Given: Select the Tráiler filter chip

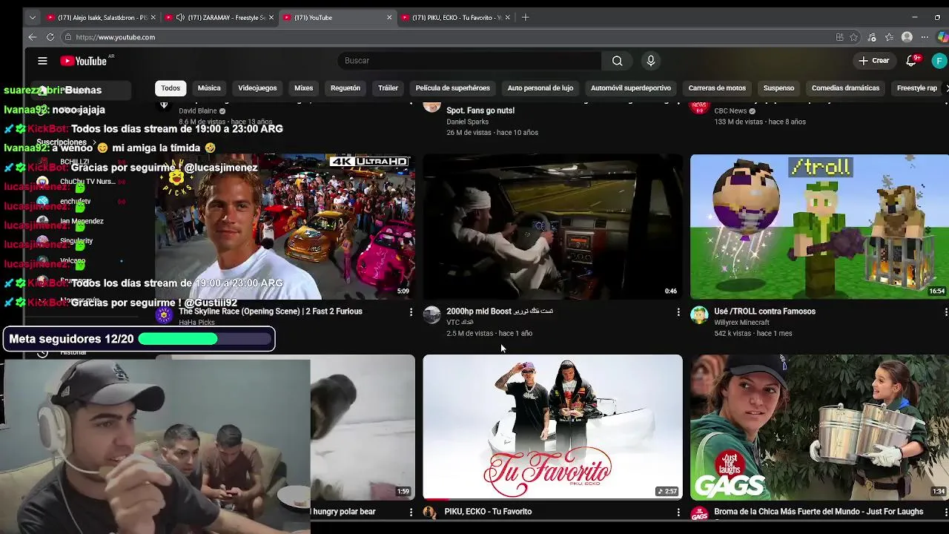Looking at the screenshot, I should pos(388,88).
